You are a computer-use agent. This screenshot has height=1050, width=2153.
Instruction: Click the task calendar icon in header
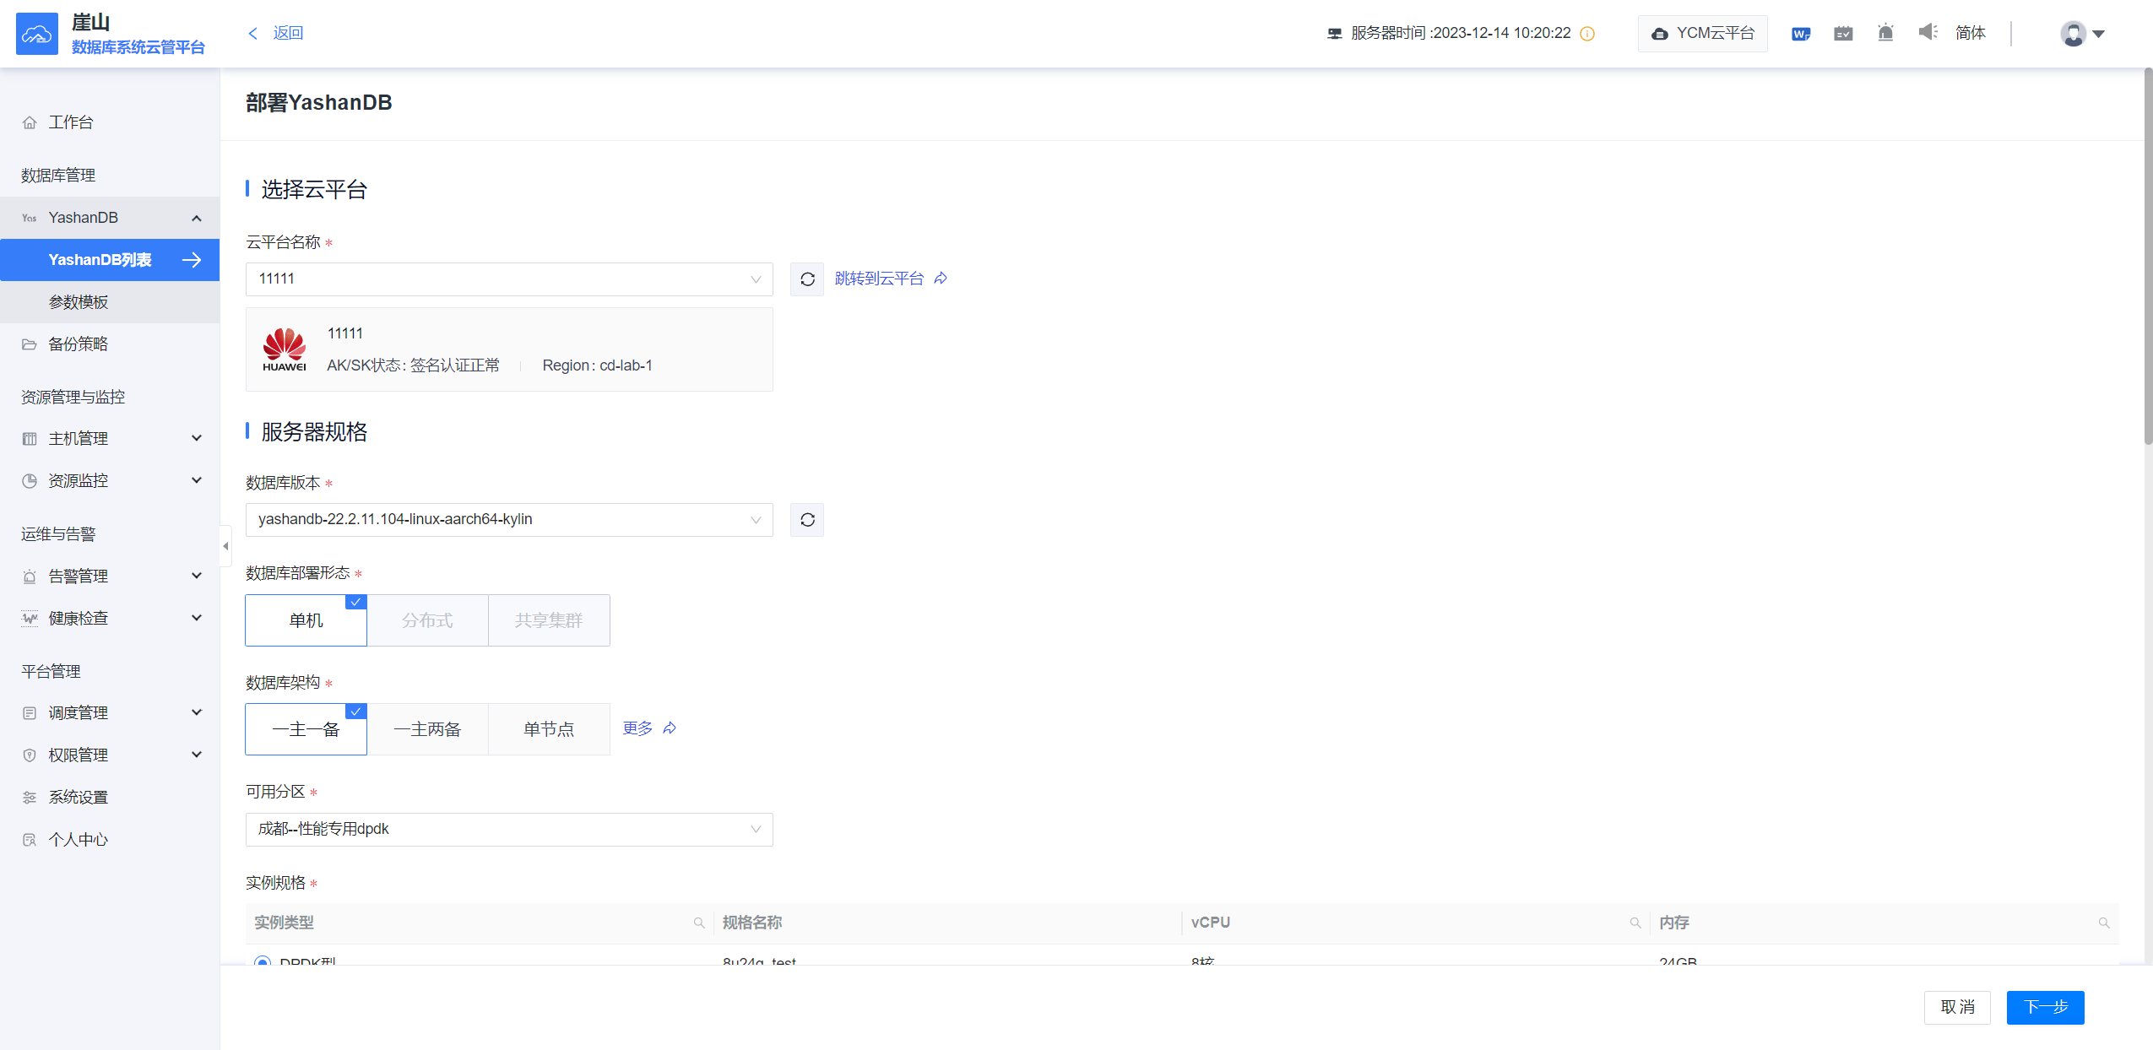coord(1843,34)
